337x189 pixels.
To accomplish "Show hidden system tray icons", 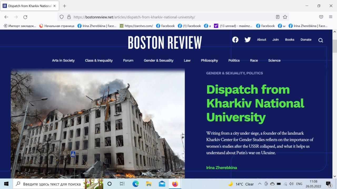I will (260, 184).
